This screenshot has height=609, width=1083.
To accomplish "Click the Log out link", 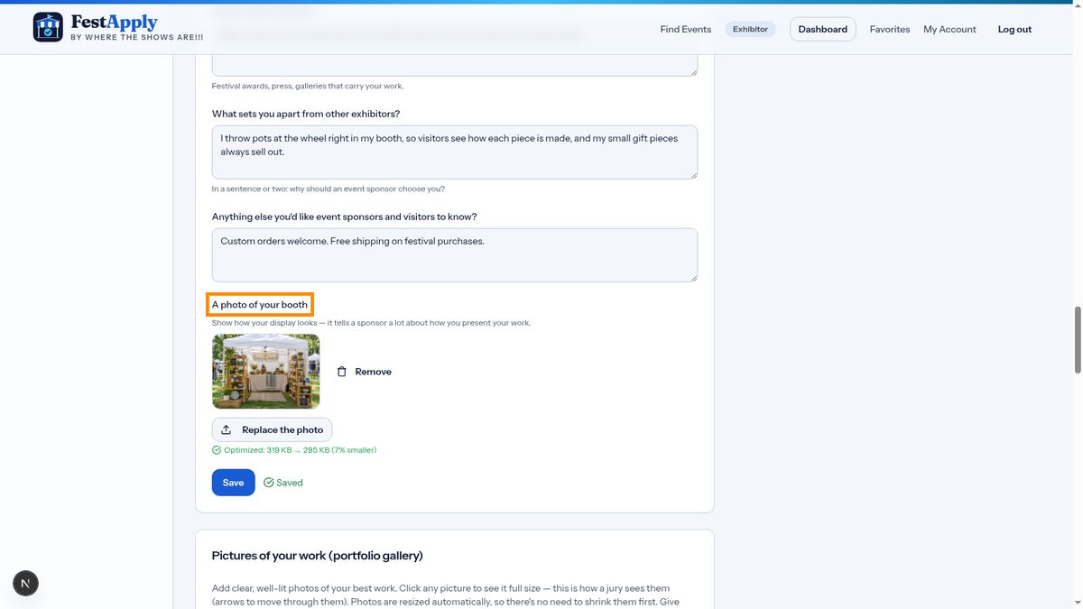I will point(1014,29).
